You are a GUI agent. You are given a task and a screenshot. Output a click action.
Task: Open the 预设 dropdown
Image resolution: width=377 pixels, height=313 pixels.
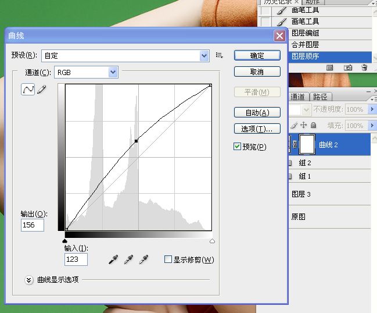pos(204,56)
